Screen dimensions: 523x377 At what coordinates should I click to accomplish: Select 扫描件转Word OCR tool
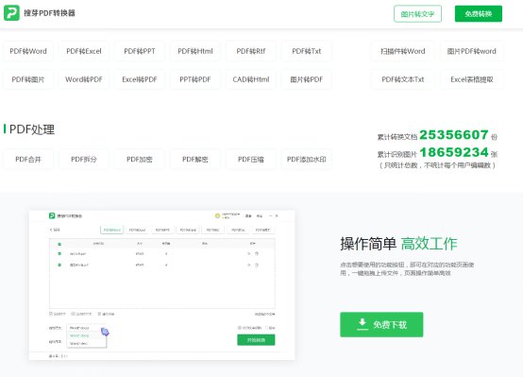(403, 51)
